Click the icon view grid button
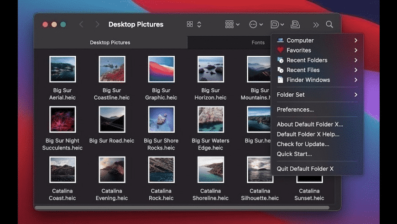The width and height of the screenshot is (397, 224). (190, 24)
